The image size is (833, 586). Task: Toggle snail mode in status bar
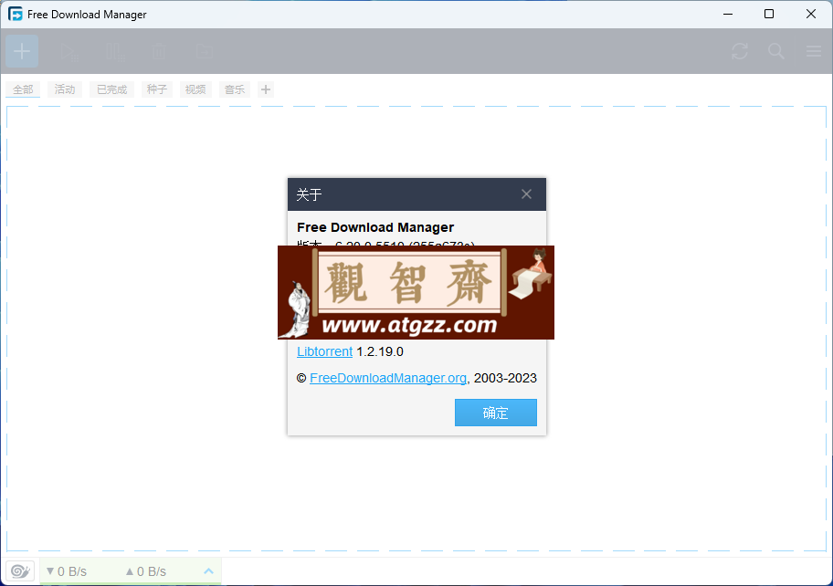click(x=20, y=571)
